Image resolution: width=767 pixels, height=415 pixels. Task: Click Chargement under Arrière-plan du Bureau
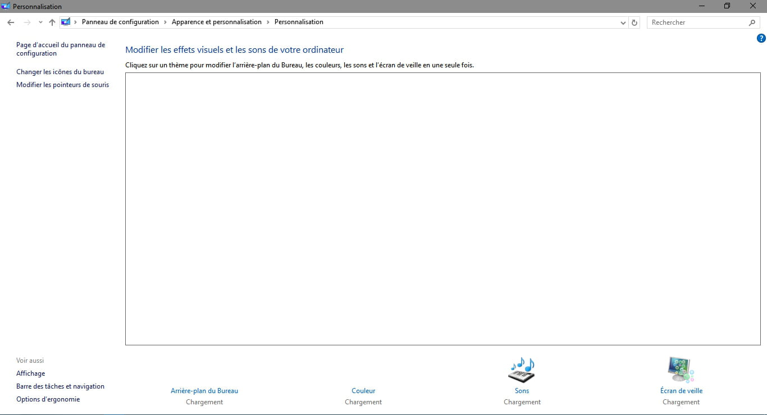click(x=204, y=402)
